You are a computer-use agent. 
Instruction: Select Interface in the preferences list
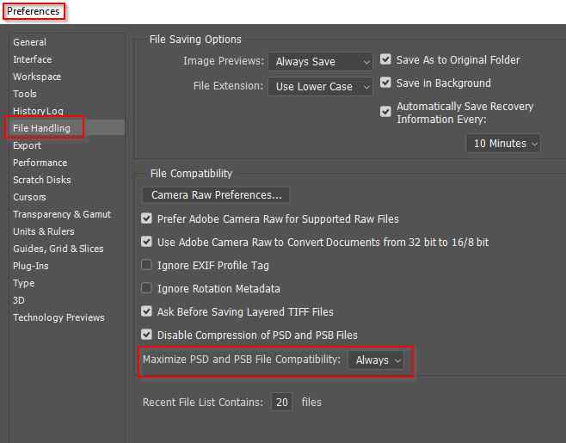point(33,59)
